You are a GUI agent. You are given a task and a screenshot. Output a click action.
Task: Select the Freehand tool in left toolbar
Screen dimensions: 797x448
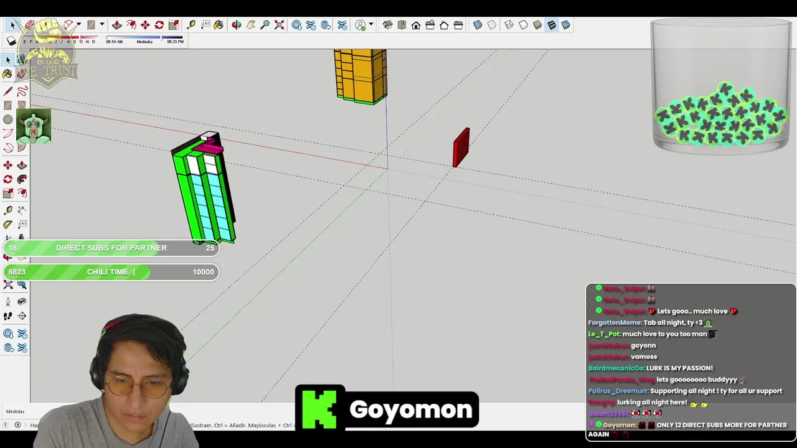(x=22, y=91)
